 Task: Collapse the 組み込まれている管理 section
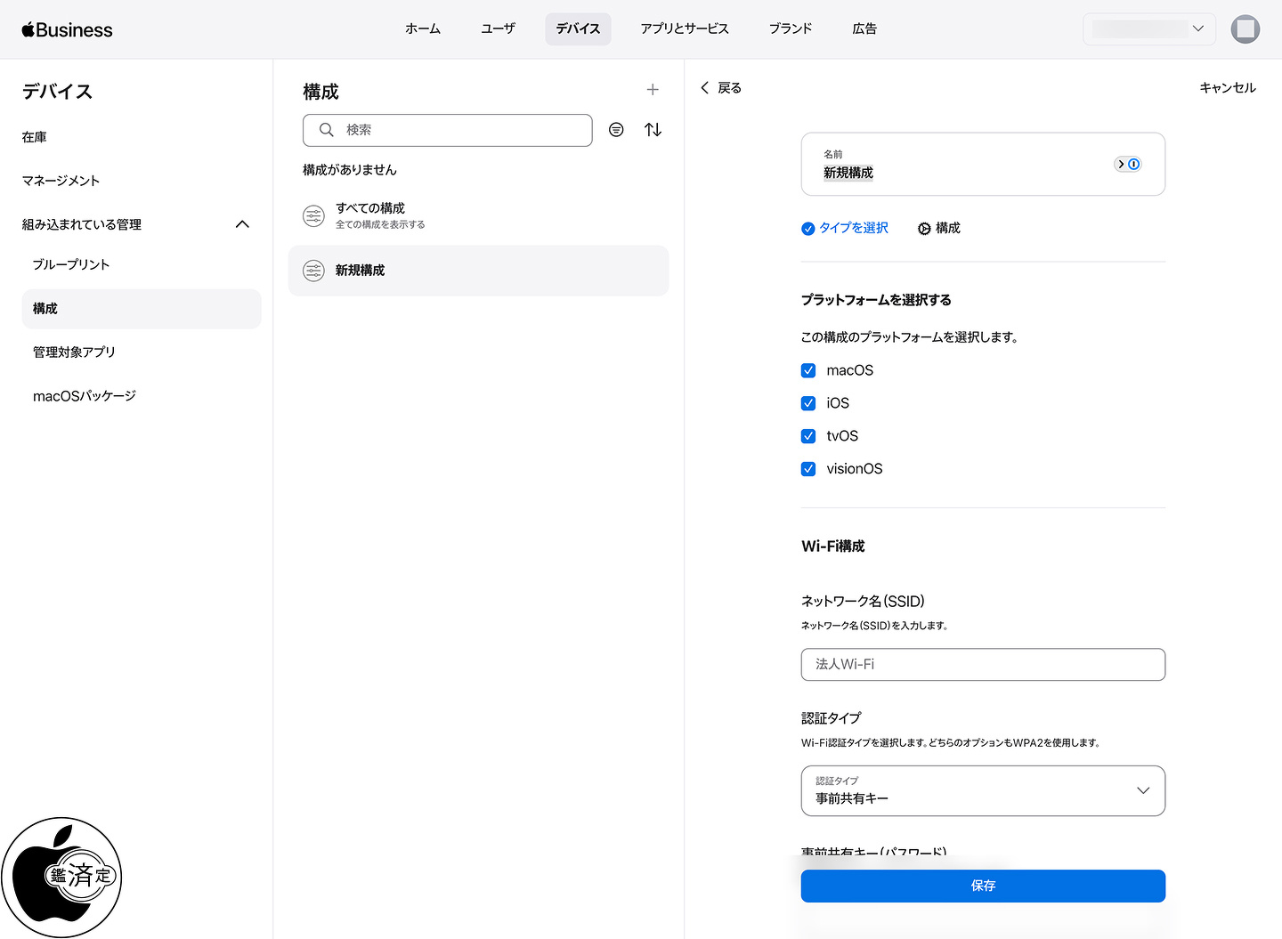click(x=242, y=224)
